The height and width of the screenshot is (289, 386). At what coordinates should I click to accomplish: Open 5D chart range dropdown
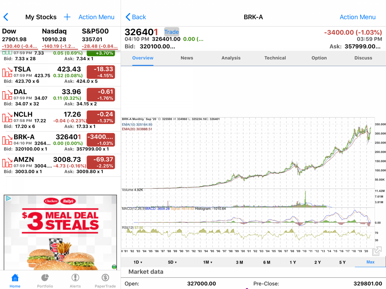(x=172, y=262)
